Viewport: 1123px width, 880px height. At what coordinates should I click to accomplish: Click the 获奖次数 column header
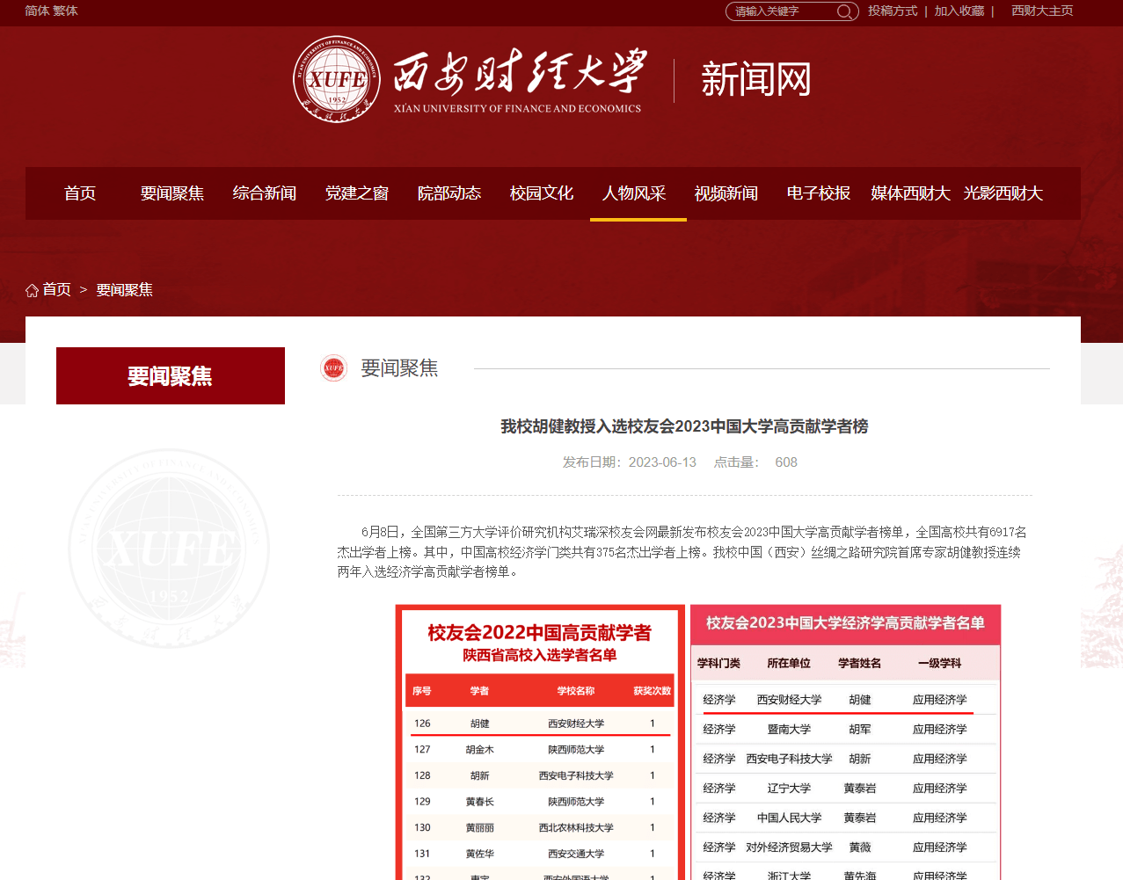(652, 691)
